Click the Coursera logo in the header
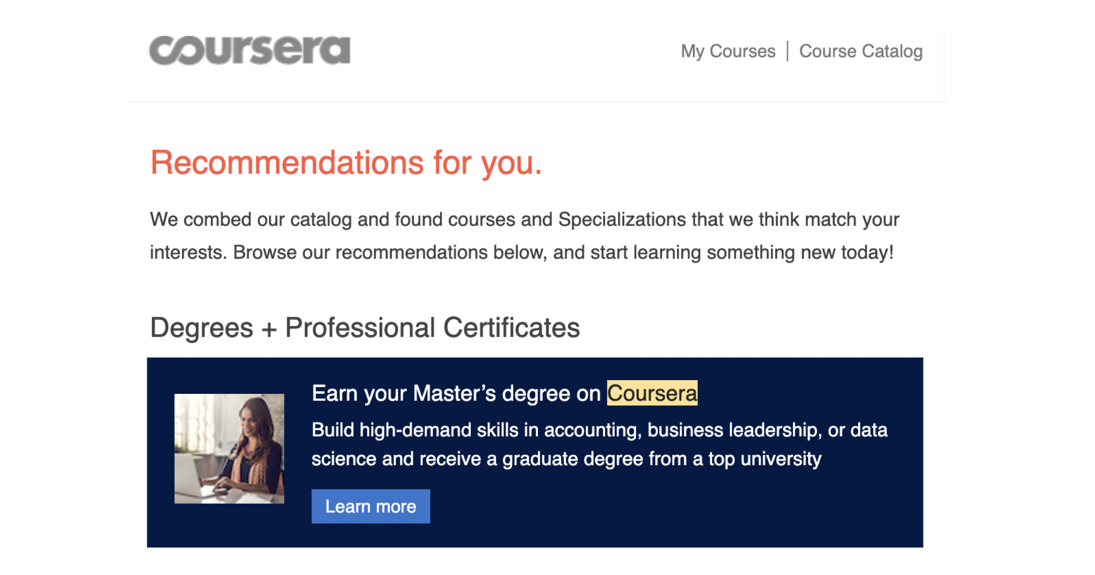 pyautogui.click(x=250, y=51)
